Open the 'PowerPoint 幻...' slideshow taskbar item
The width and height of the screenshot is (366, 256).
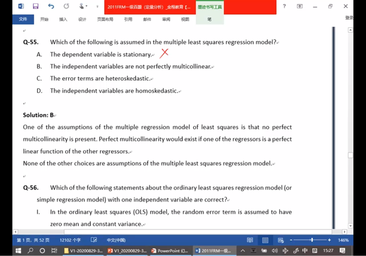[x=170, y=251]
